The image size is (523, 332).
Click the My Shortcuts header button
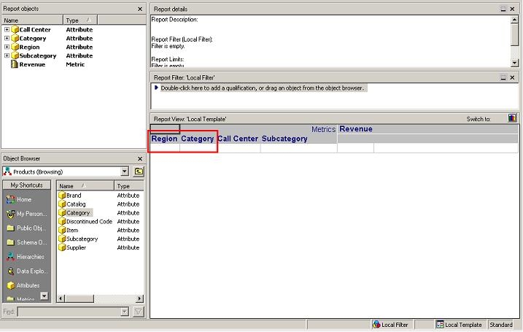tap(27, 185)
